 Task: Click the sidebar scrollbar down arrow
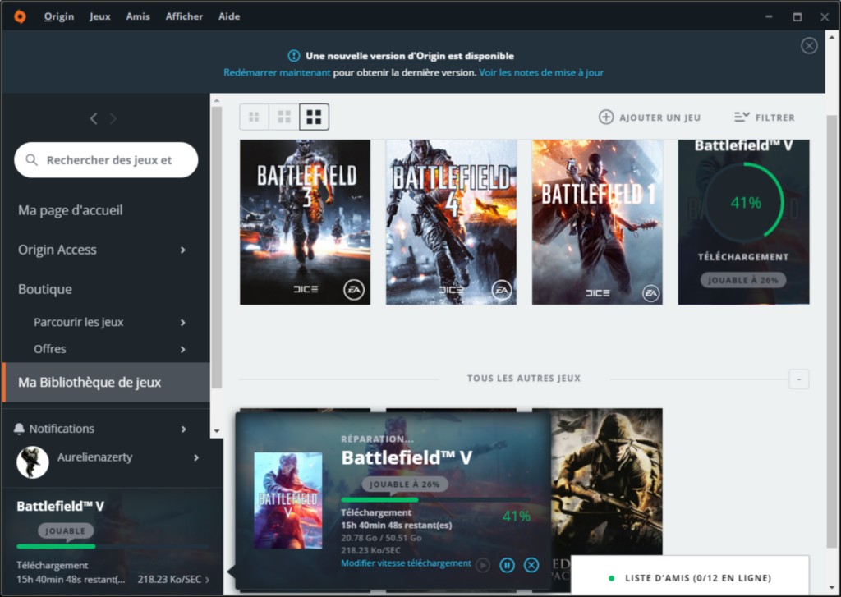tap(217, 431)
